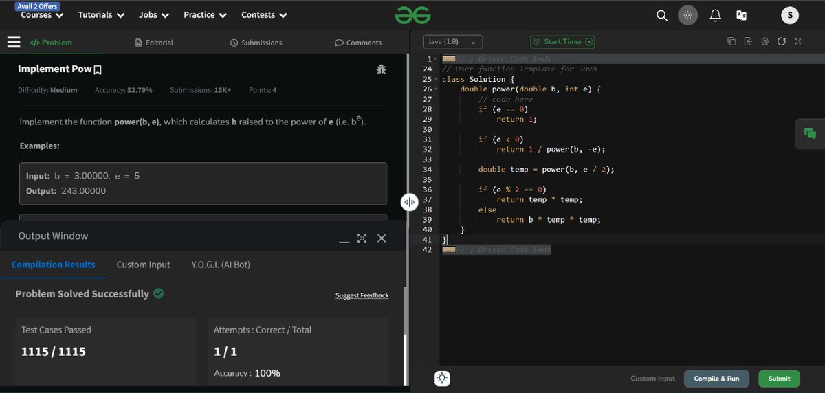
Task: Open the Tutorials dropdown menu
Action: pos(101,15)
